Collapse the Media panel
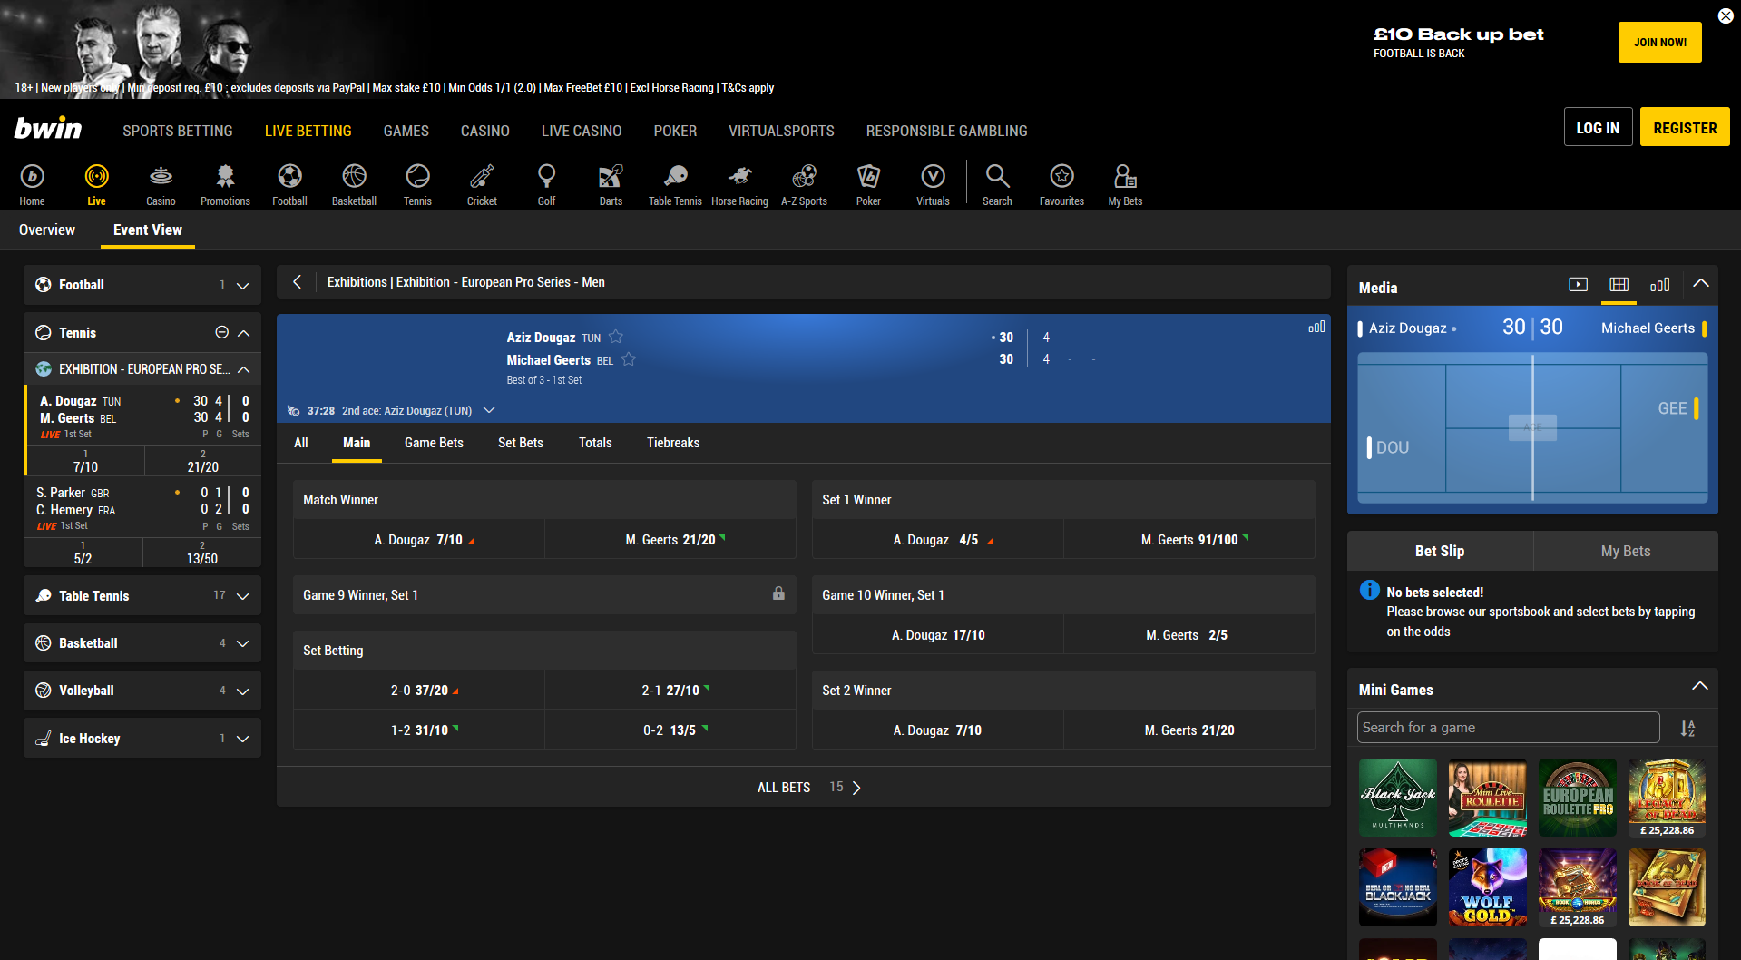This screenshot has height=960, width=1741. coord(1701,284)
